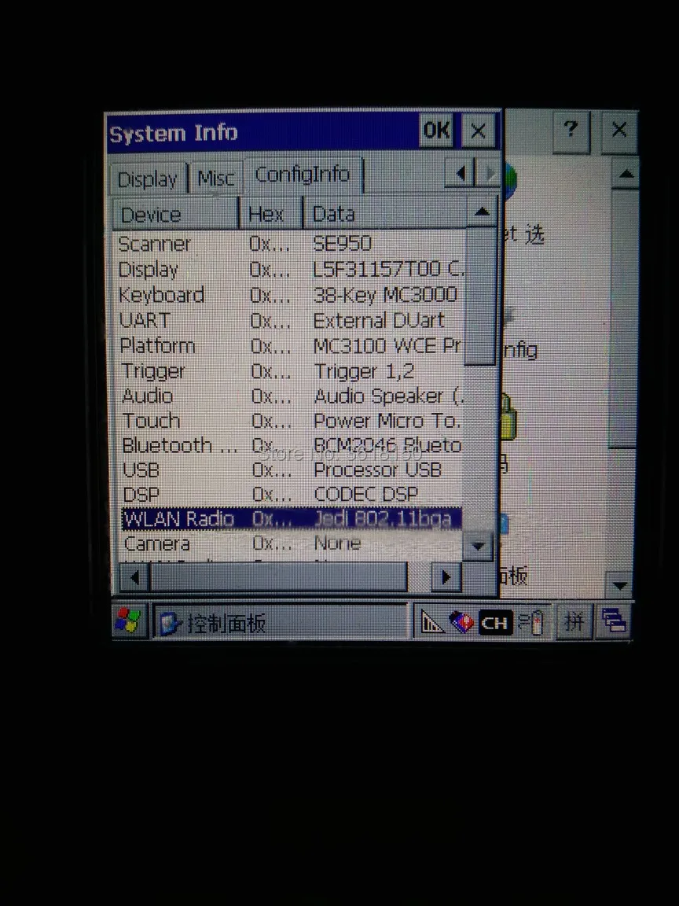Click the list's horizontal scroll right arrow
Image resolution: width=679 pixels, height=906 pixels.
[446, 576]
